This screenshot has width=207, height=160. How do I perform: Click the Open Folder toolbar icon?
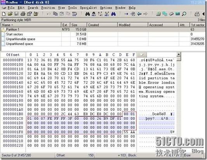click(x=36, y=14)
